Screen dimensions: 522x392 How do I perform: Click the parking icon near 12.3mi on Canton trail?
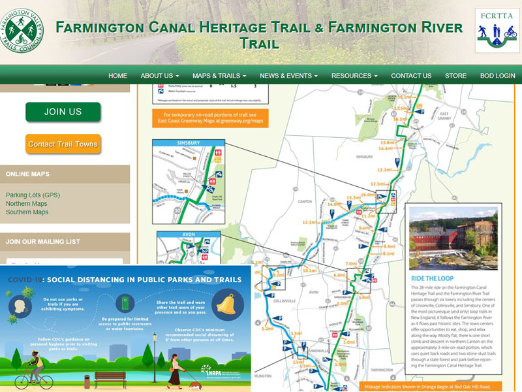click(x=332, y=214)
